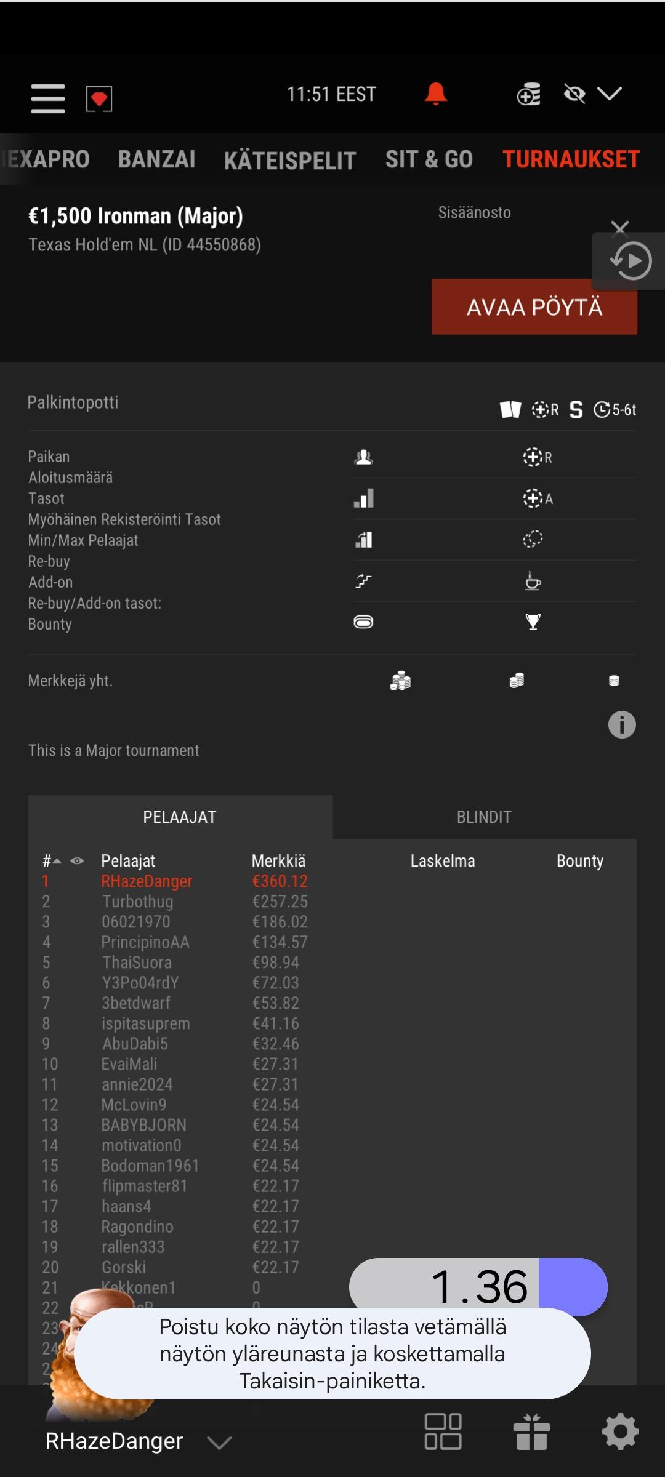Expand the top-right account chevron
Image resolution: width=665 pixels, height=1477 pixels.
click(610, 94)
